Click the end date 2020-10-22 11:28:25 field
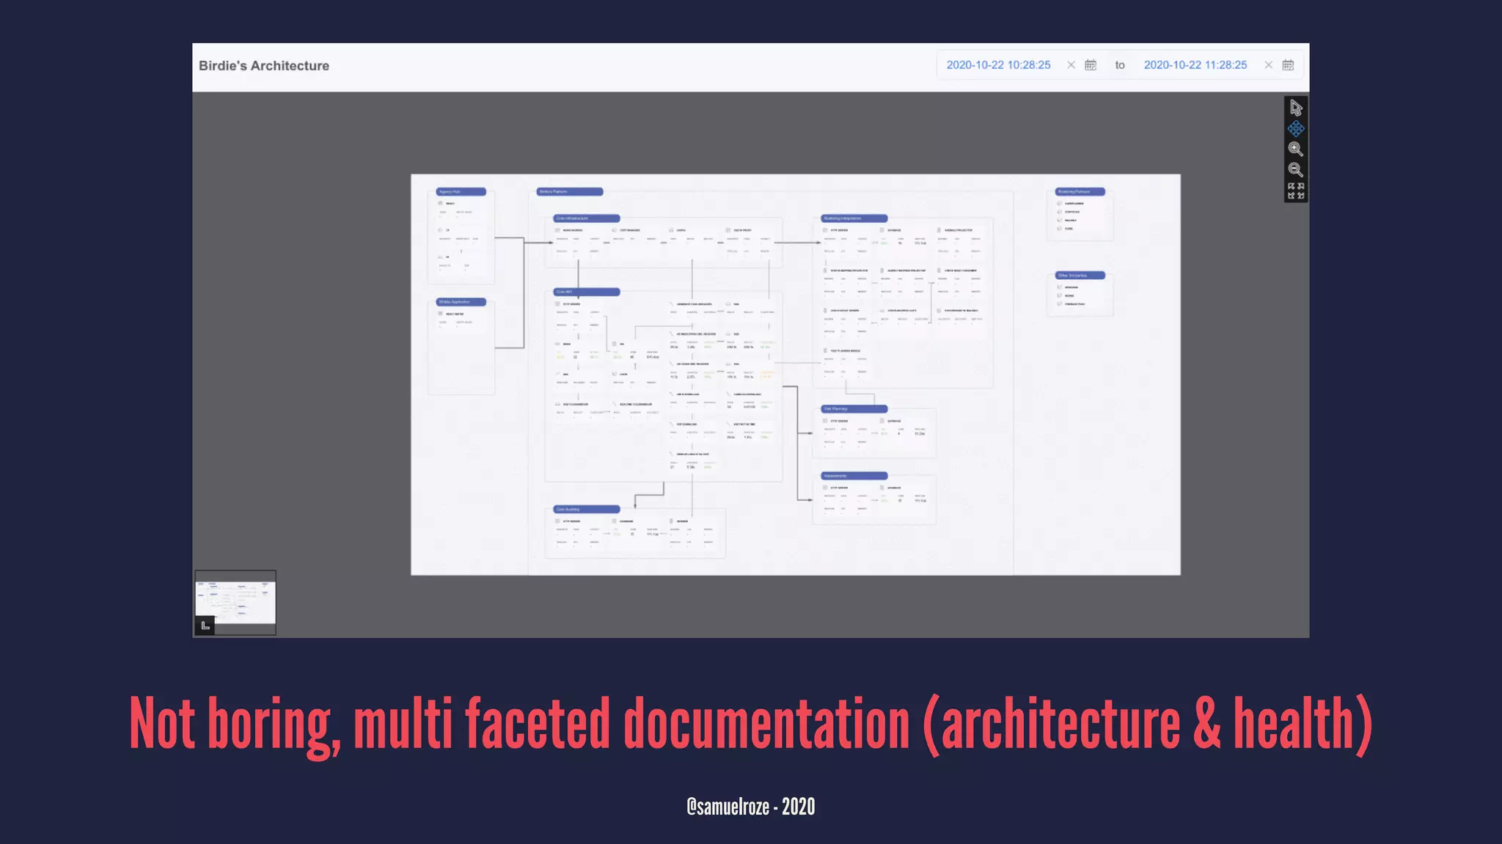 click(x=1195, y=65)
